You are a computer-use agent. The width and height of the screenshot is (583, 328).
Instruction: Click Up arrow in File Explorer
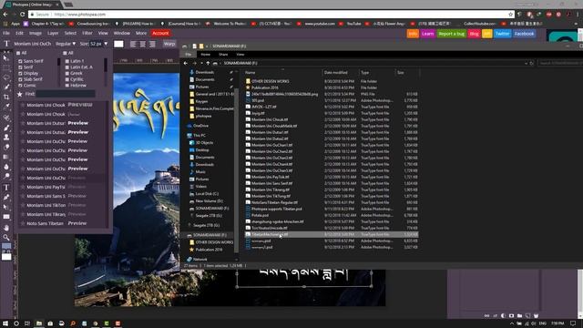coord(208,63)
